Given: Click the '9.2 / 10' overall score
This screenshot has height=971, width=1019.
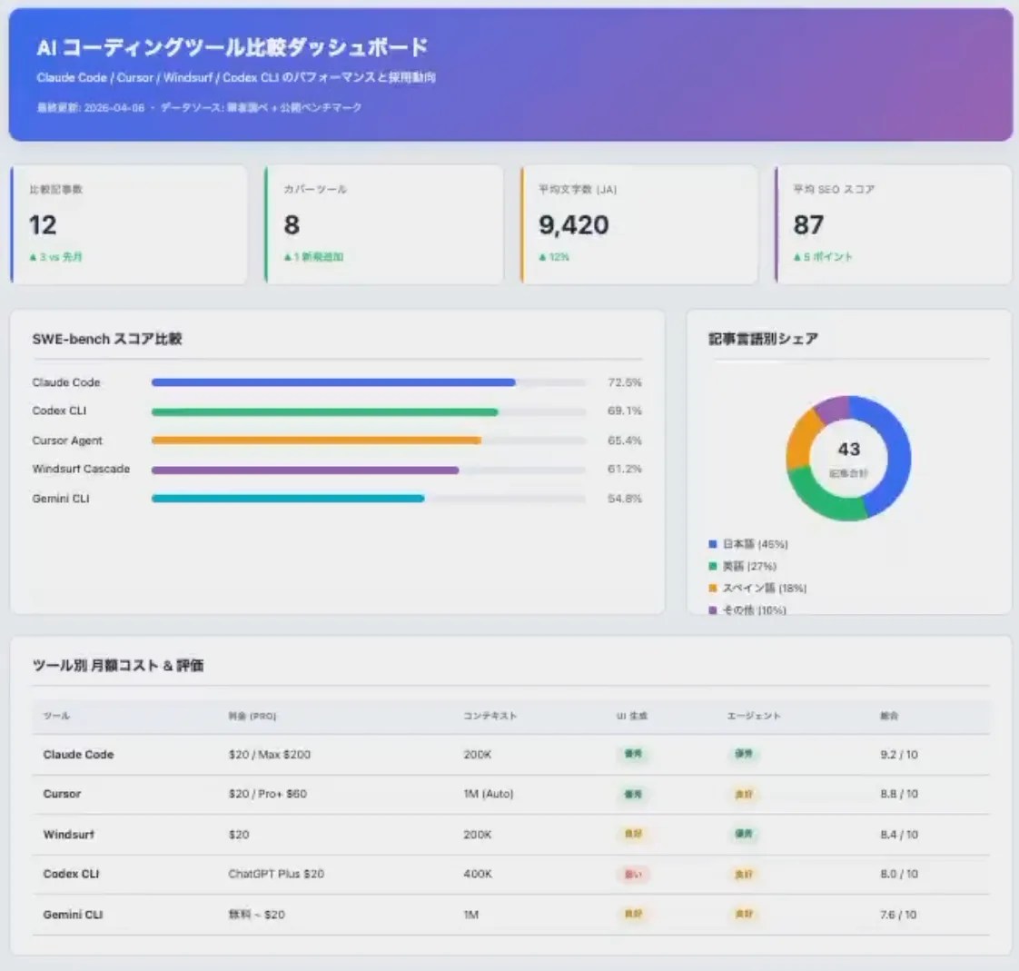Looking at the screenshot, I should [x=899, y=755].
